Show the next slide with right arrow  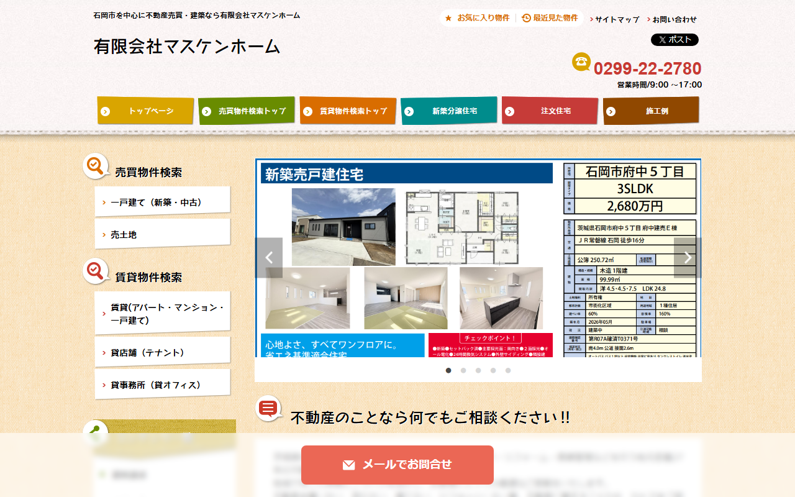(x=688, y=258)
